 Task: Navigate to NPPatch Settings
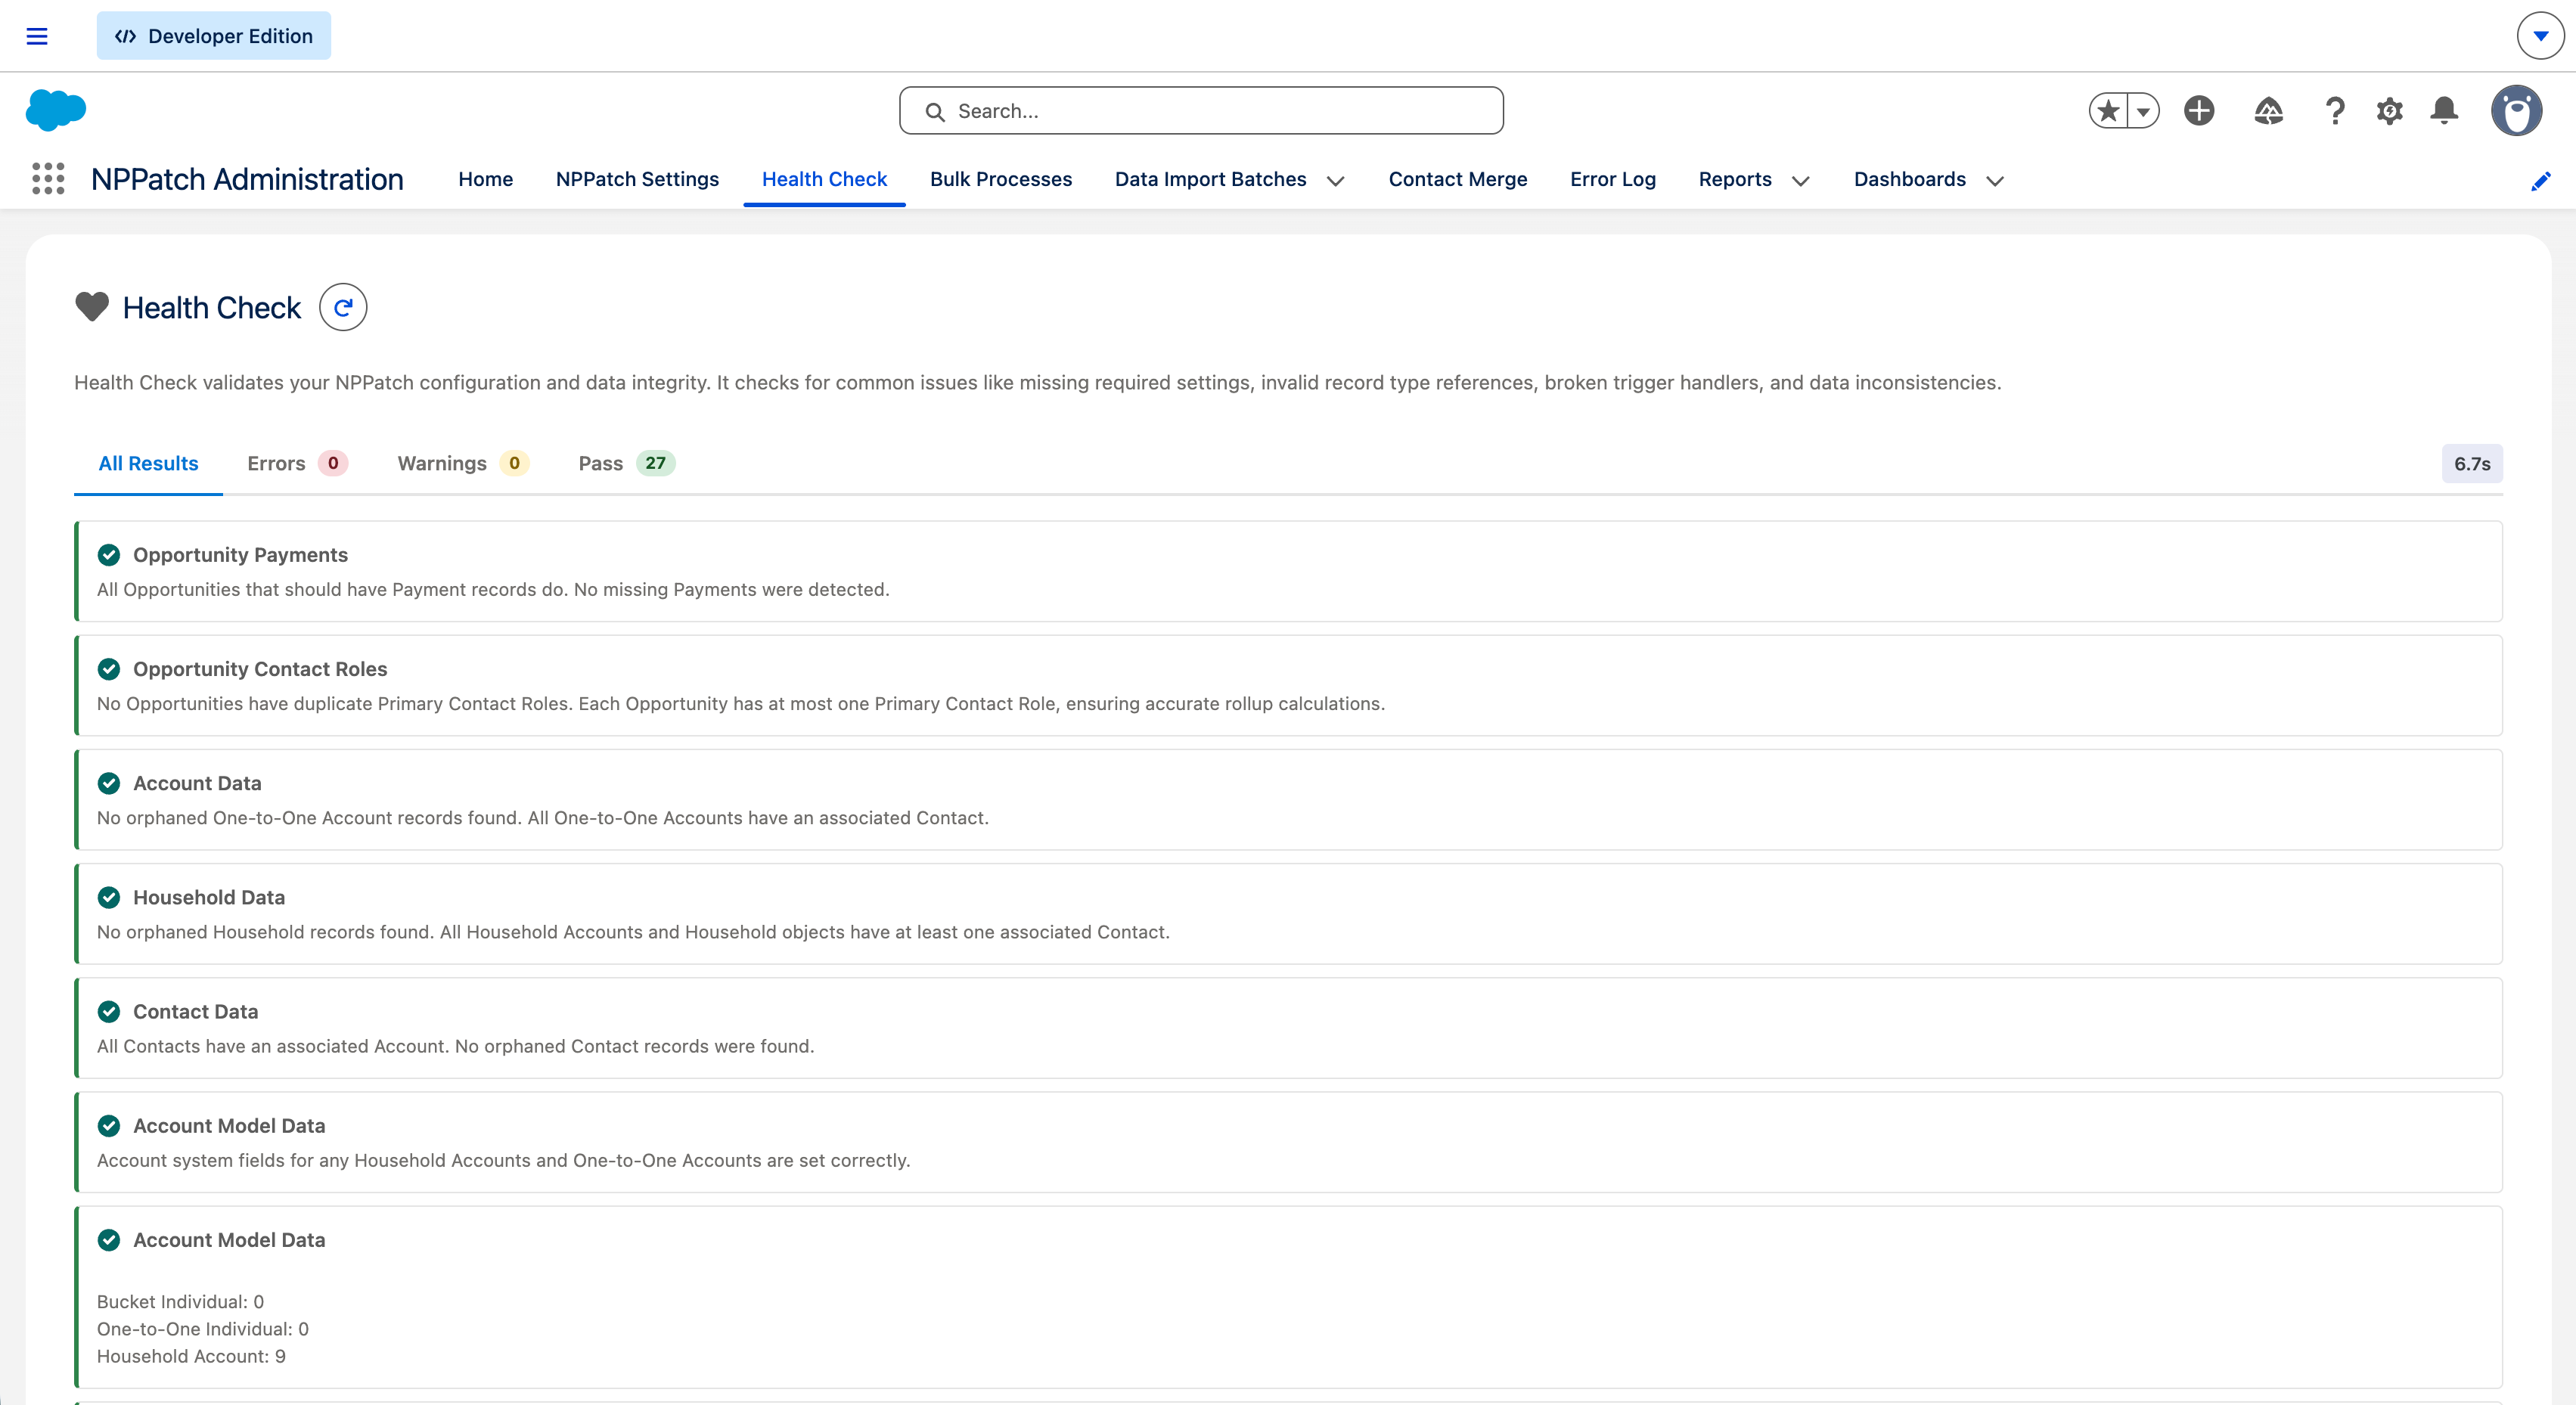[x=638, y=179]
